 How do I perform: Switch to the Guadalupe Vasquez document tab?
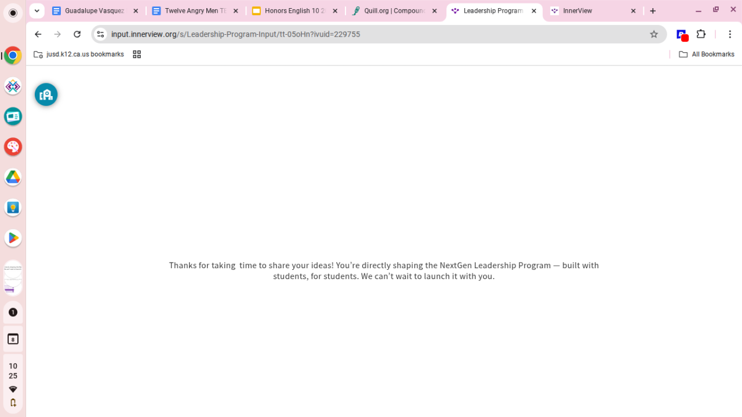(x=96, y=11)
